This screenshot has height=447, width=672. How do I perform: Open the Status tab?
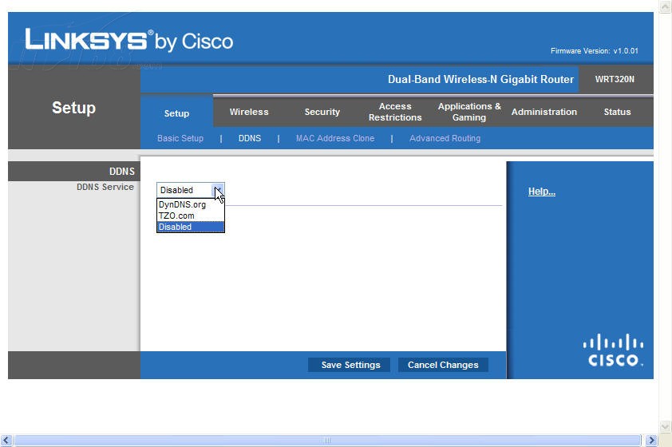(617, 112)
